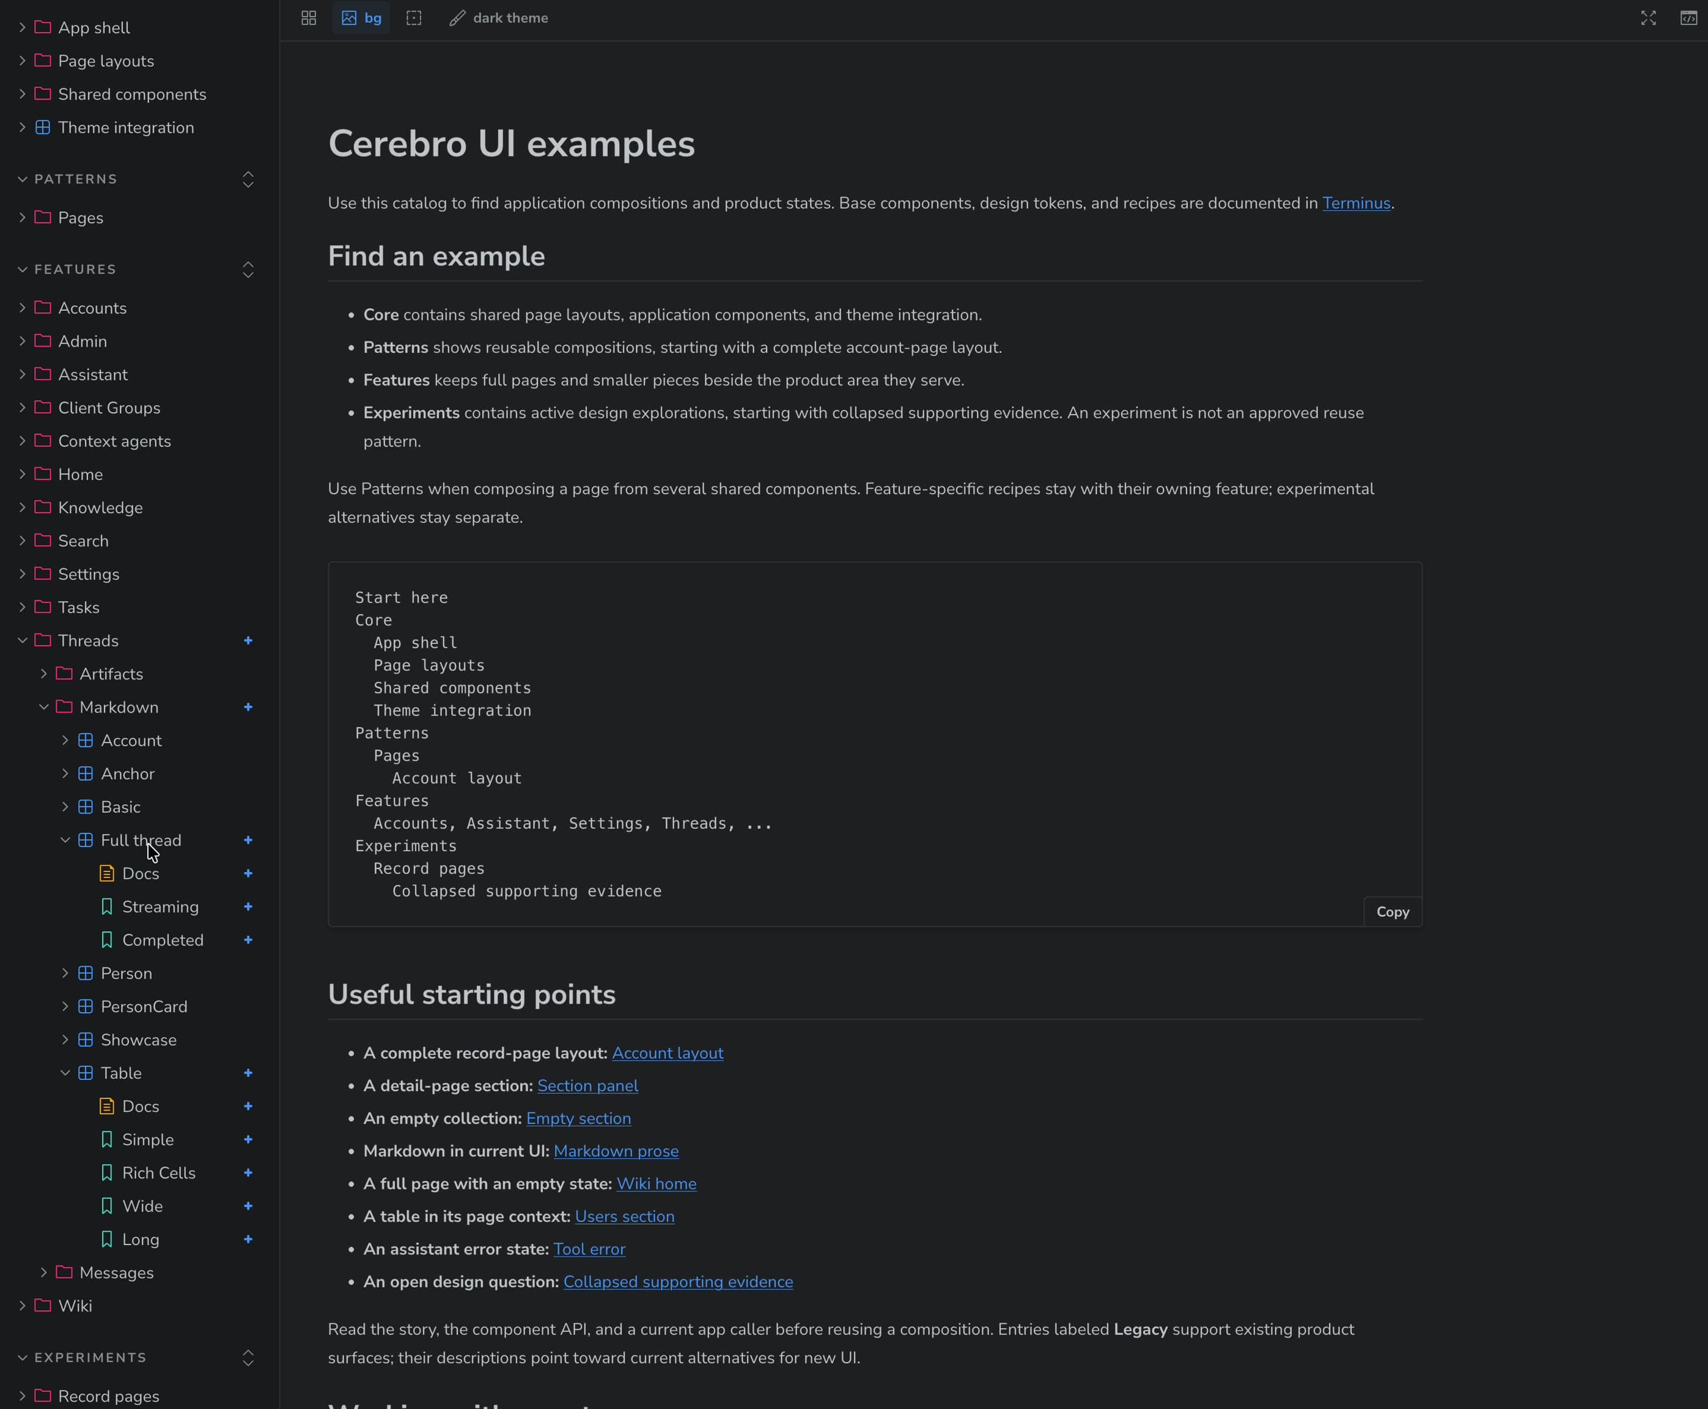Expand or collapse all in Experiments section
Viewport: 1708px width, 1409px height.
click(x=248, y=1358)
